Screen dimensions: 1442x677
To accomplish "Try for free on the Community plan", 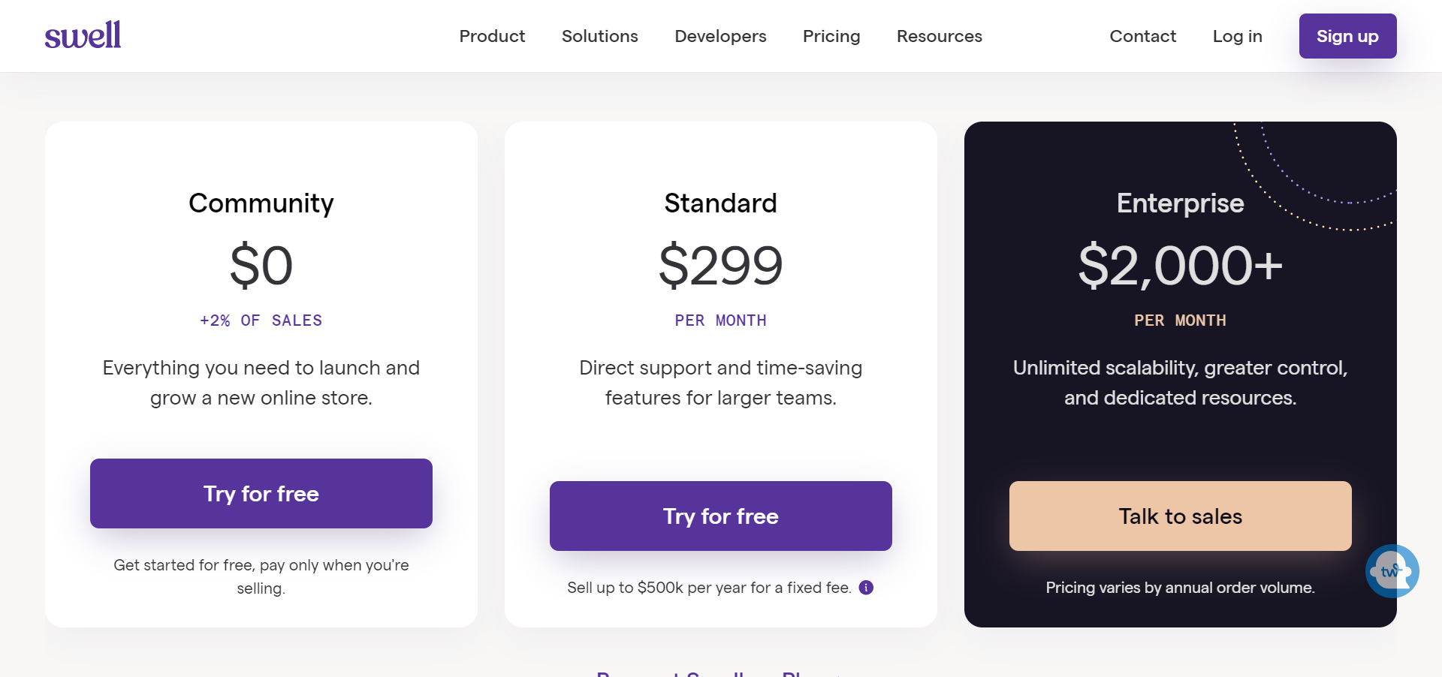I will pyautogui.click(x=261, y=493).
